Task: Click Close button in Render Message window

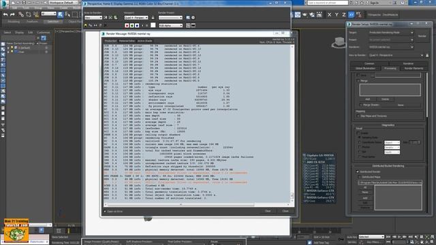Action: click(x=285, y=211)
